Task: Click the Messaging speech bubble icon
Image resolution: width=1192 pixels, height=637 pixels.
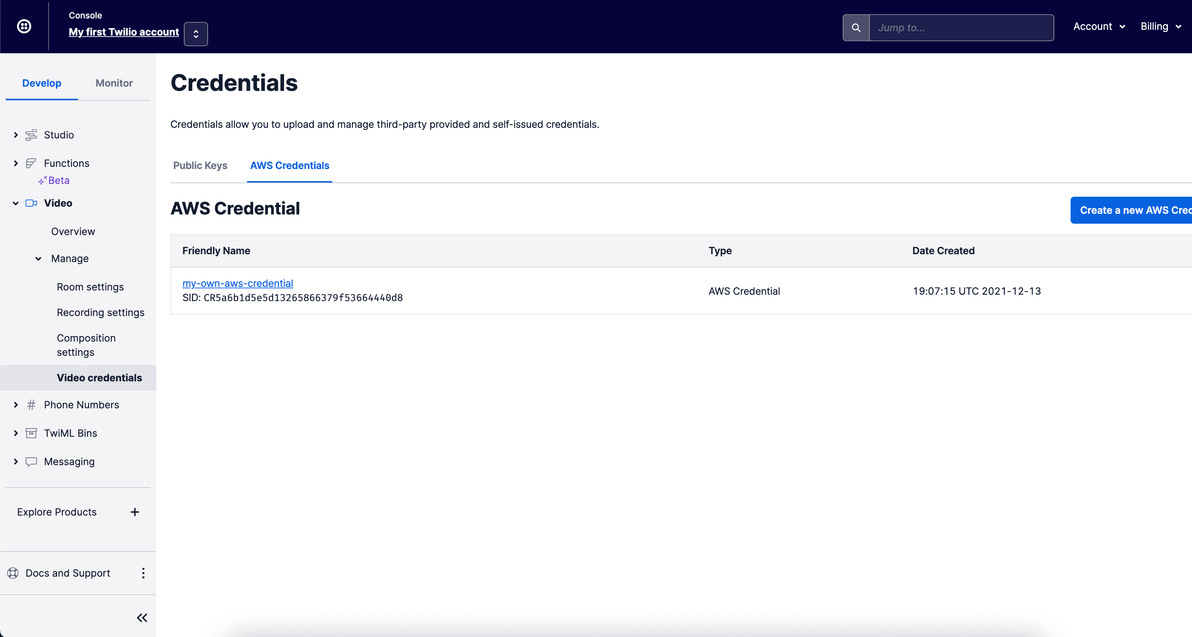Action: point(31,462)
